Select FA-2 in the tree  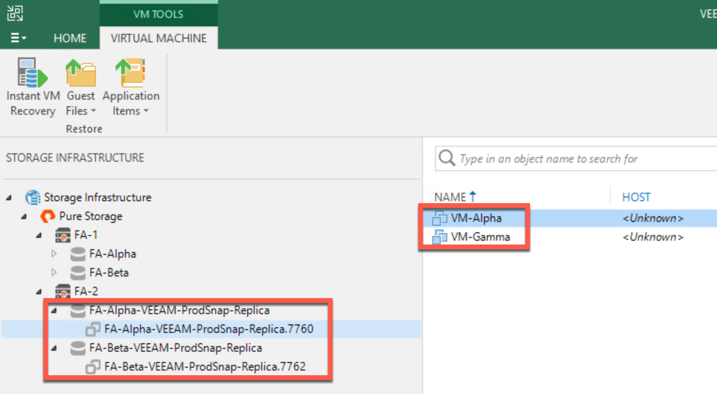click(86, 292)
